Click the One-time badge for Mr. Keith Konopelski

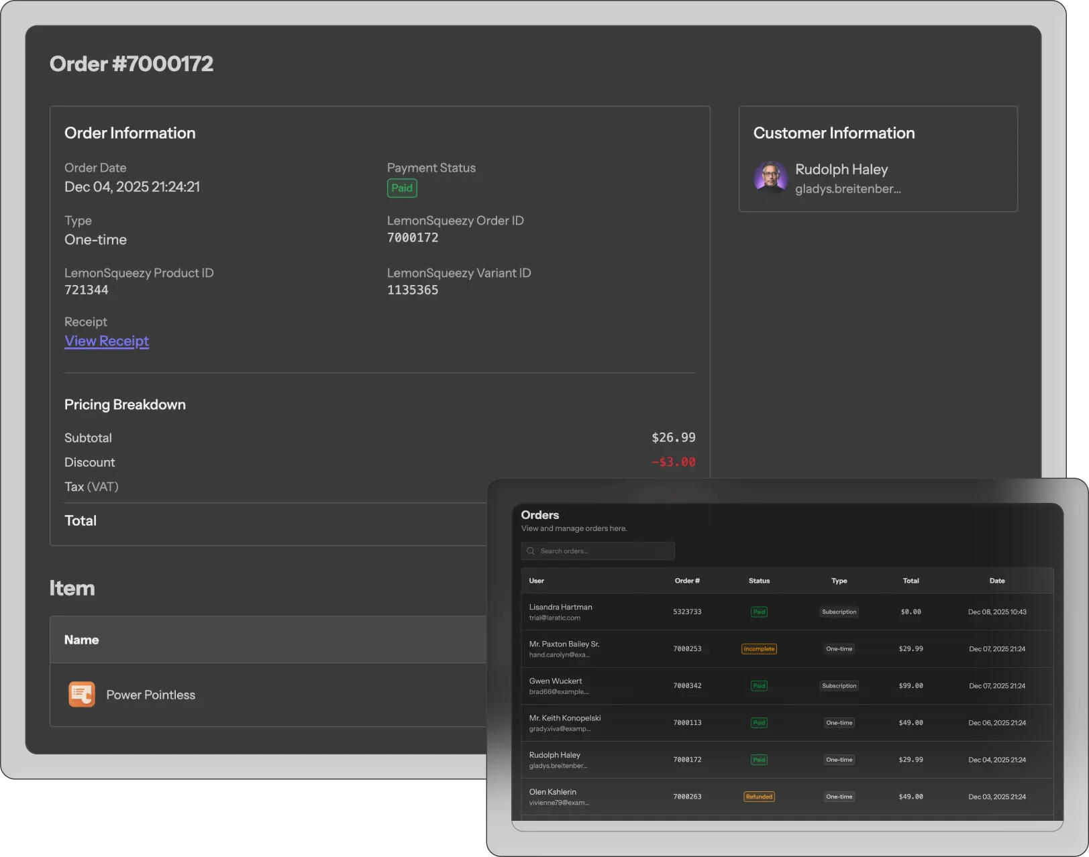click(839, 723)
